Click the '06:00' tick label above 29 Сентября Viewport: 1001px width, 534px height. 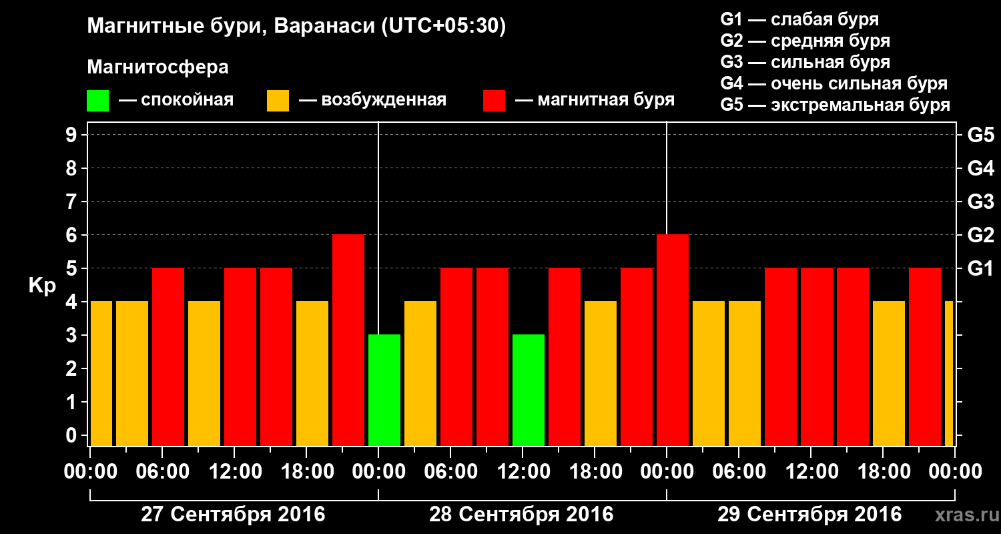point(739,471)
